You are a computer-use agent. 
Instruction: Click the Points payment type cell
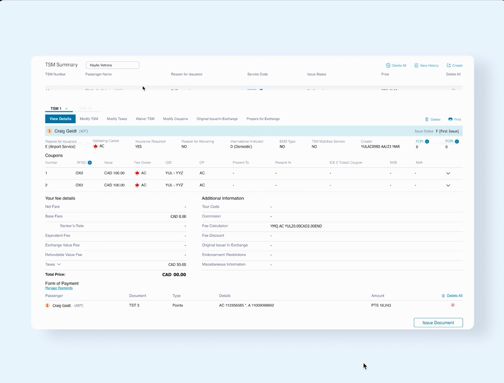(x=177, y=305)
